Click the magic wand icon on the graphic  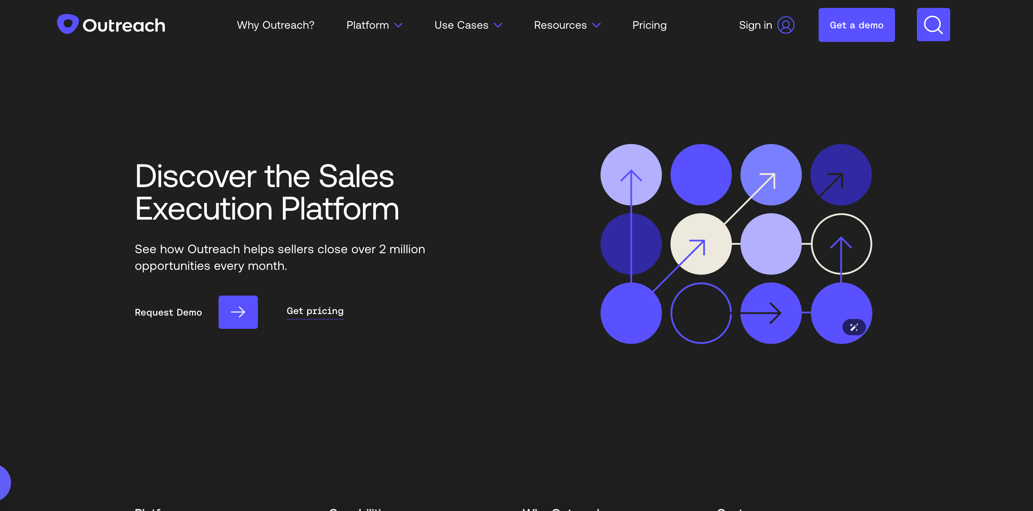click(x=854, y=327)
